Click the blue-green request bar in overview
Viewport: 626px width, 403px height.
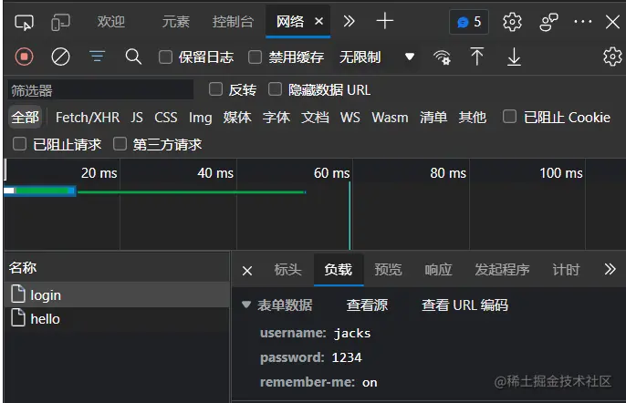point(40,191)
